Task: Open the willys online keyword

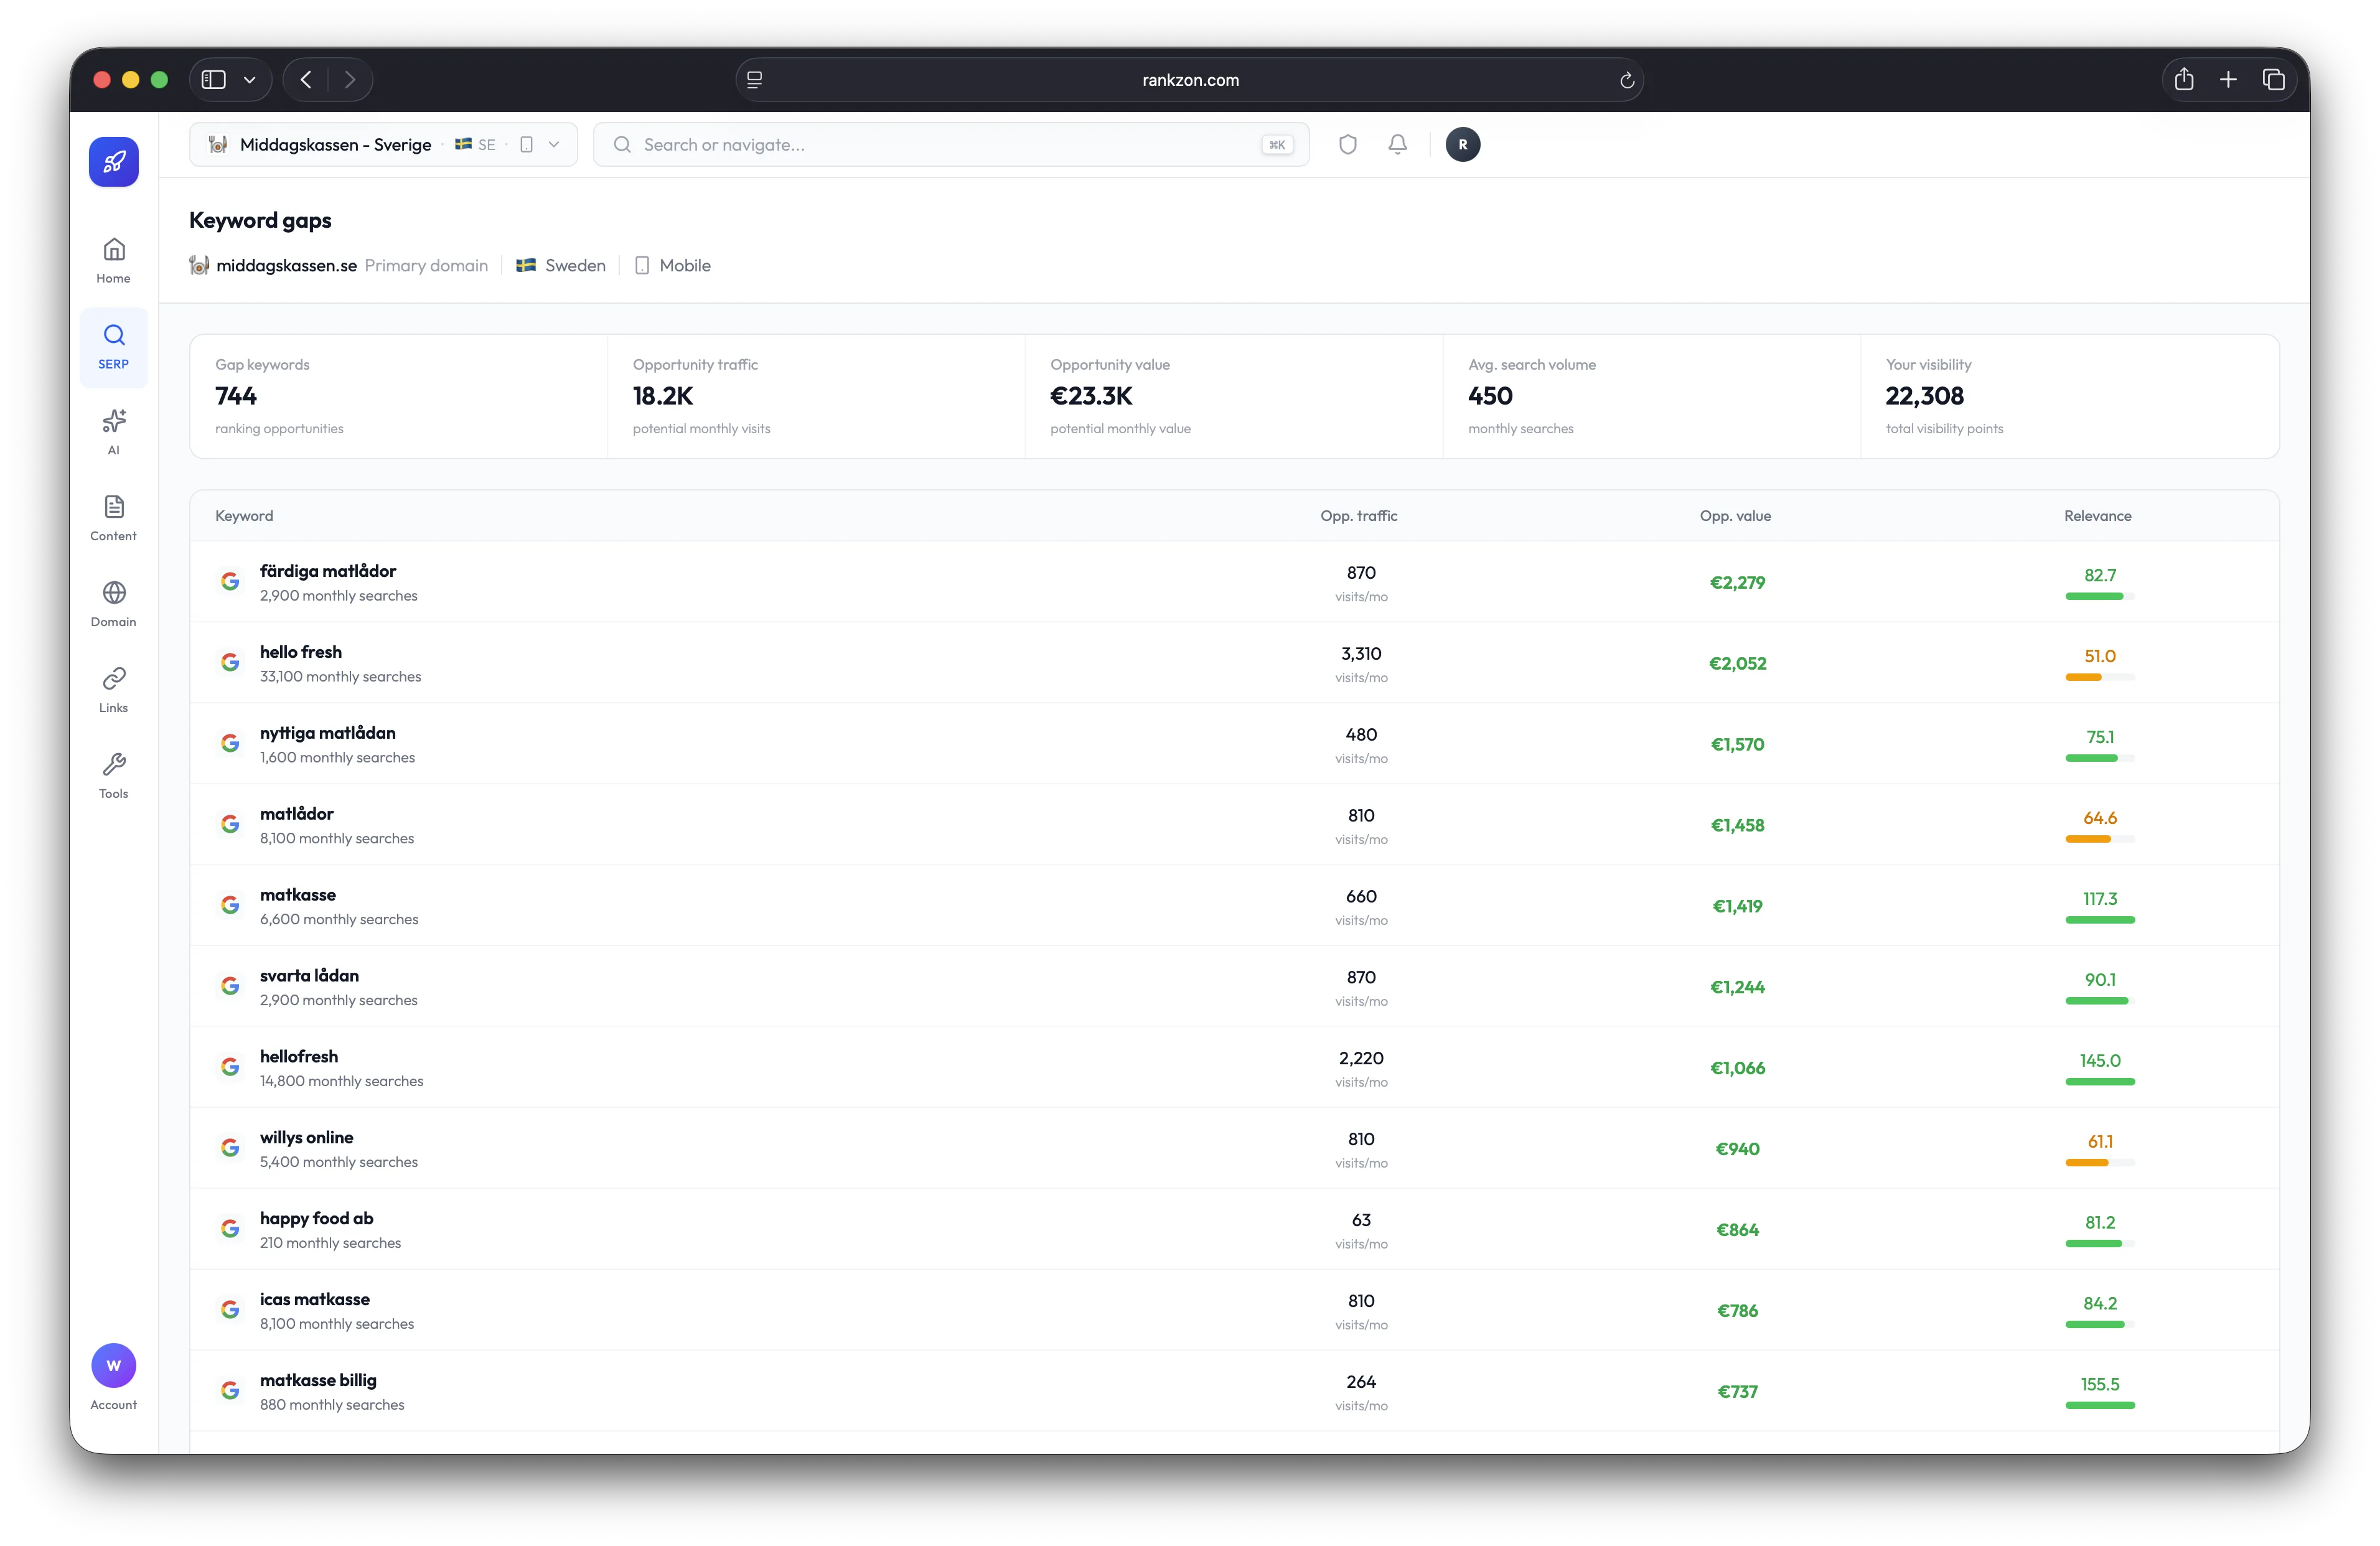Action: (306, 1138)
